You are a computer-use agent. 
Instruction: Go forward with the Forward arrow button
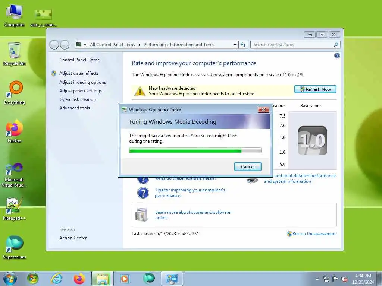pos(65,45)
